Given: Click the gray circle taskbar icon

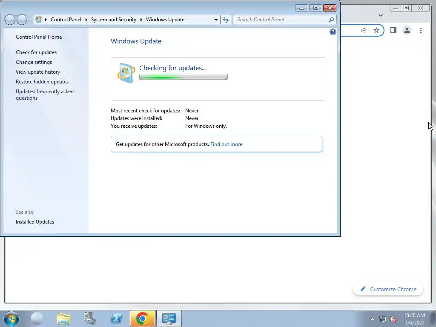Looking at the screenshot, I should click(37, 318).
